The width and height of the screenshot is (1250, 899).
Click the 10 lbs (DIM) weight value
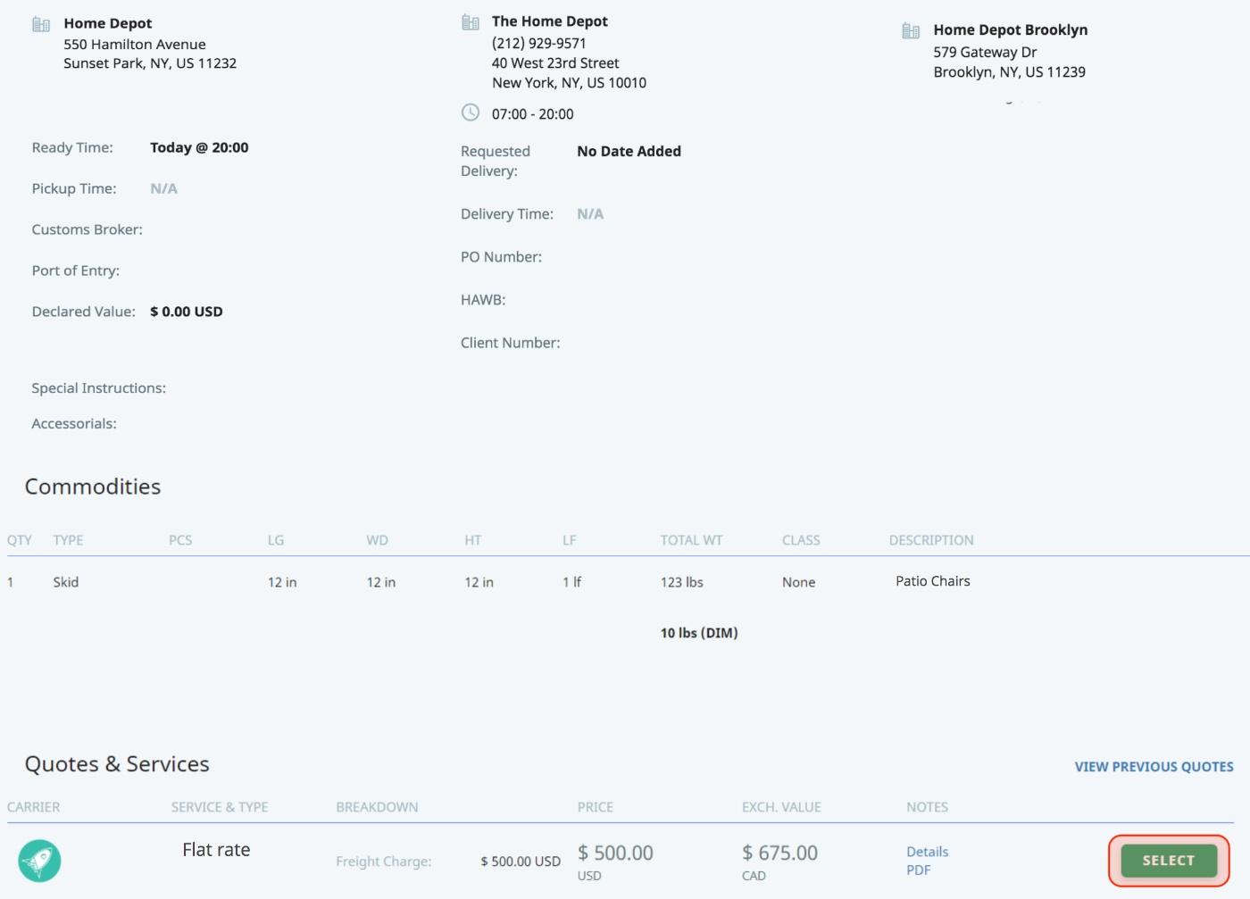click(x=699, y=633)
